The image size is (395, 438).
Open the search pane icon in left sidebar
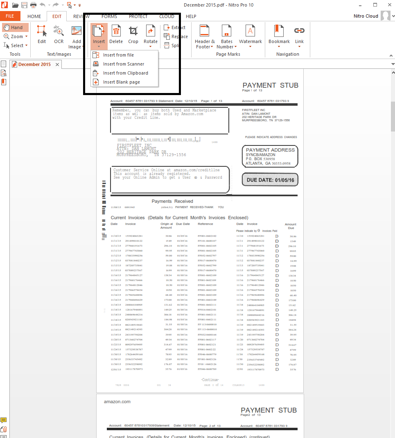(4, 73)
